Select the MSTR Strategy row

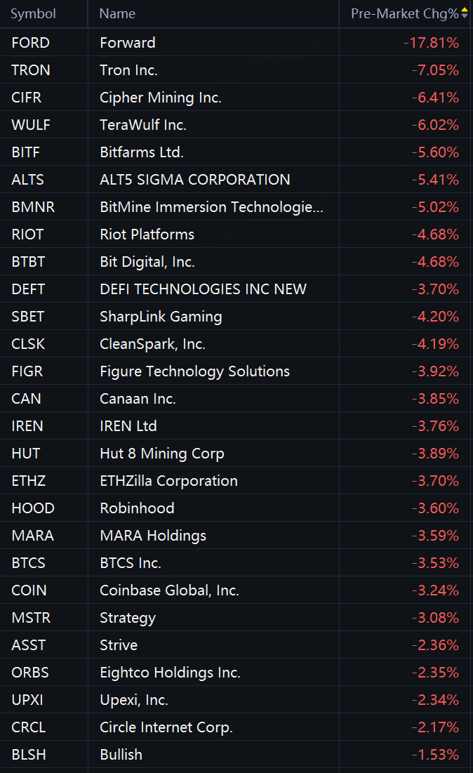128,618
